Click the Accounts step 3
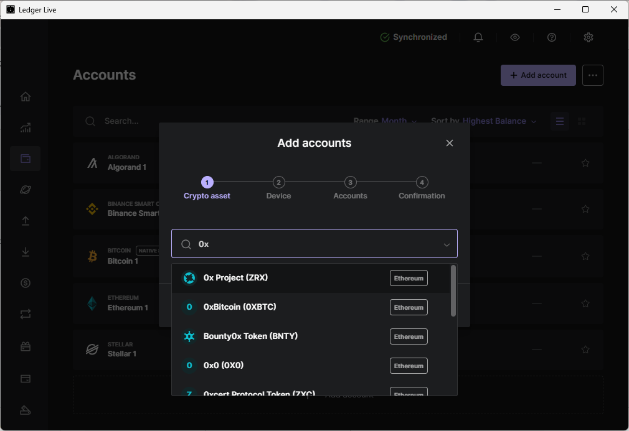The height and width of the screenshot is (431, 629). click(x=350, y=188)
